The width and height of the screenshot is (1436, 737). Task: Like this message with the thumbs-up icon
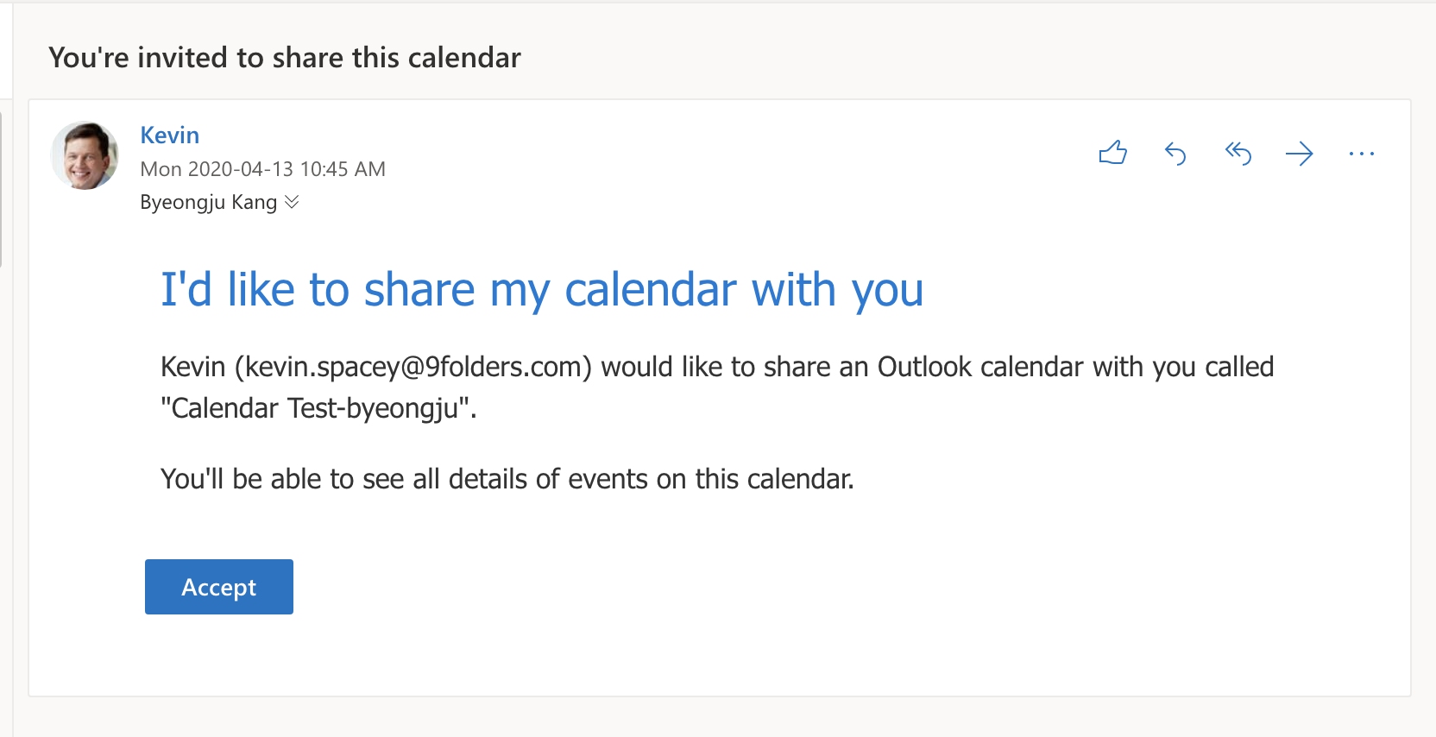coord(1113,153)
